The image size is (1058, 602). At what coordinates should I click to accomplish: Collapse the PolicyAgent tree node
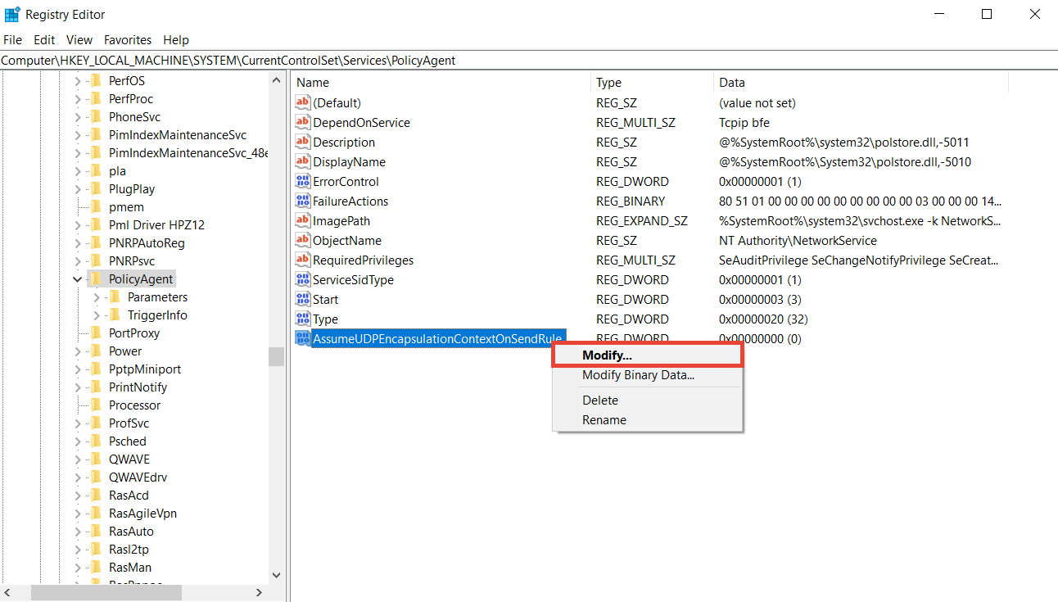point(78,279)
